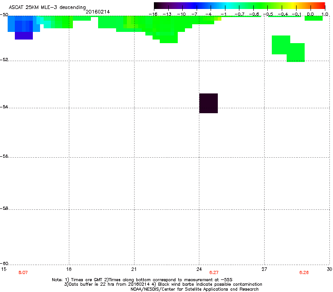Click the longitude axis label 30
This screenshot has height=292, width=333.
[329, 269]
